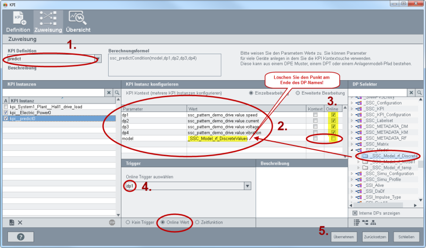This screenshot has height=248, width=426.
Task: Open the Online Trigger auswählen dropdown
Action: [247, 186]
